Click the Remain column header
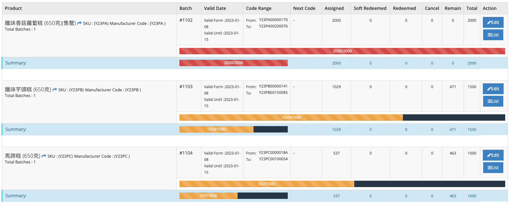 452,8
